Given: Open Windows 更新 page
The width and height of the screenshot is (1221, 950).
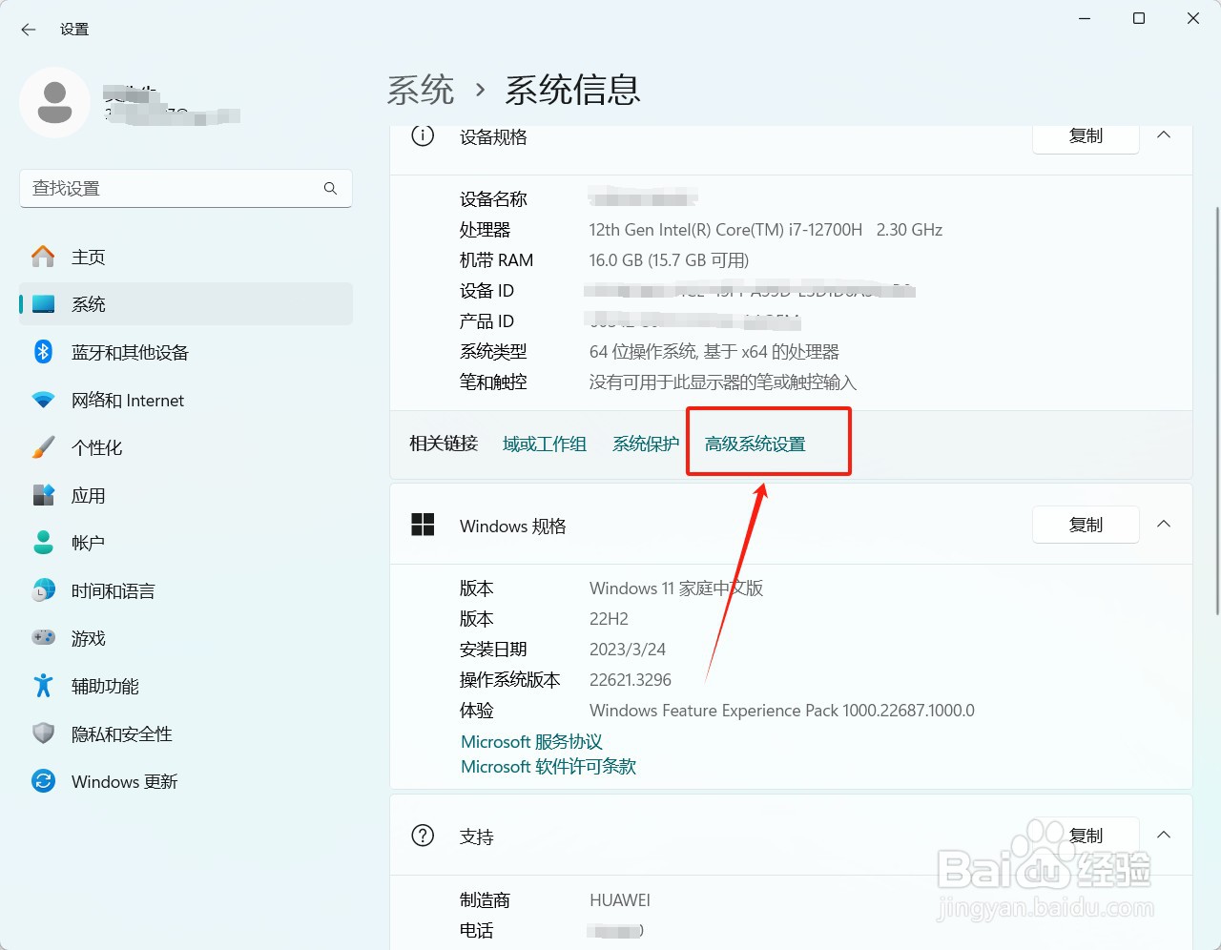Looking at the screenshot, I should click(x=186, y=781).
